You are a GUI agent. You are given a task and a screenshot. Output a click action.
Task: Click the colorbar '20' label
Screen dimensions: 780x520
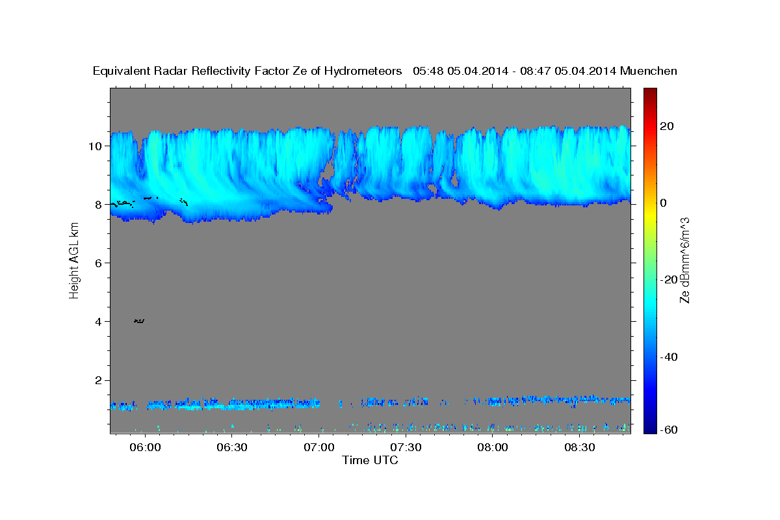pos(668,126)
